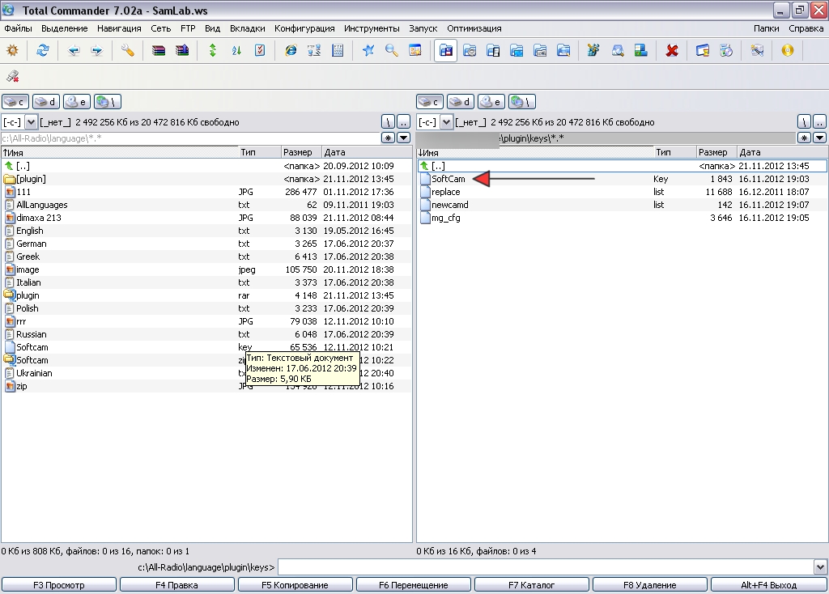This screenshot has height=594, width=829.
Task: Select drive e button in right panel
Action: [491, 101]
